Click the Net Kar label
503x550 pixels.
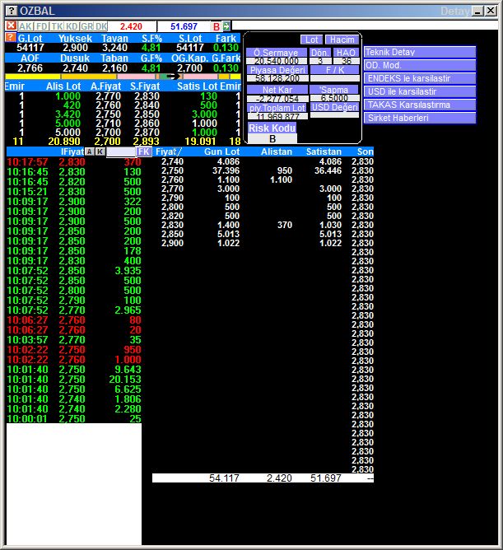[x=277, y=90]
